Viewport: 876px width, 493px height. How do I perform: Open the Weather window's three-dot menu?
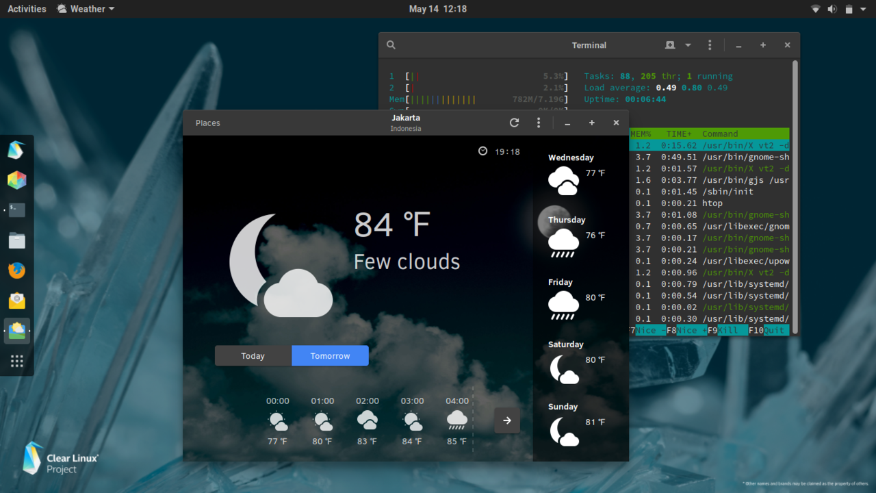click(x=539, y=123)
